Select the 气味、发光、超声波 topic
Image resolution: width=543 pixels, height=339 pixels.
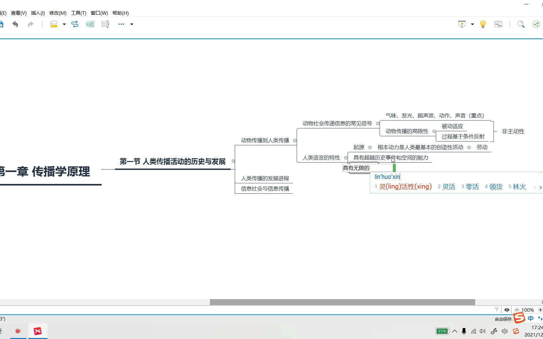435,116
